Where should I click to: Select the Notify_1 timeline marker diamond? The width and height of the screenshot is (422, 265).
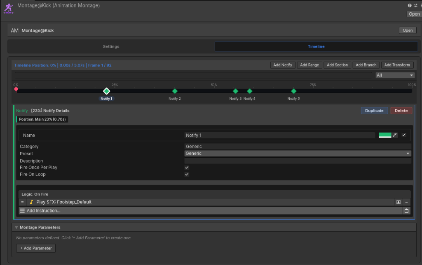coord(107,91)
